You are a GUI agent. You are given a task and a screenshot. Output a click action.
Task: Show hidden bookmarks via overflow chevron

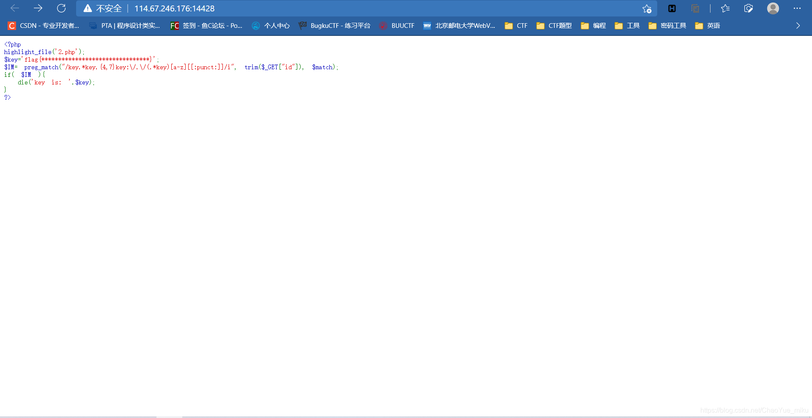798,26
